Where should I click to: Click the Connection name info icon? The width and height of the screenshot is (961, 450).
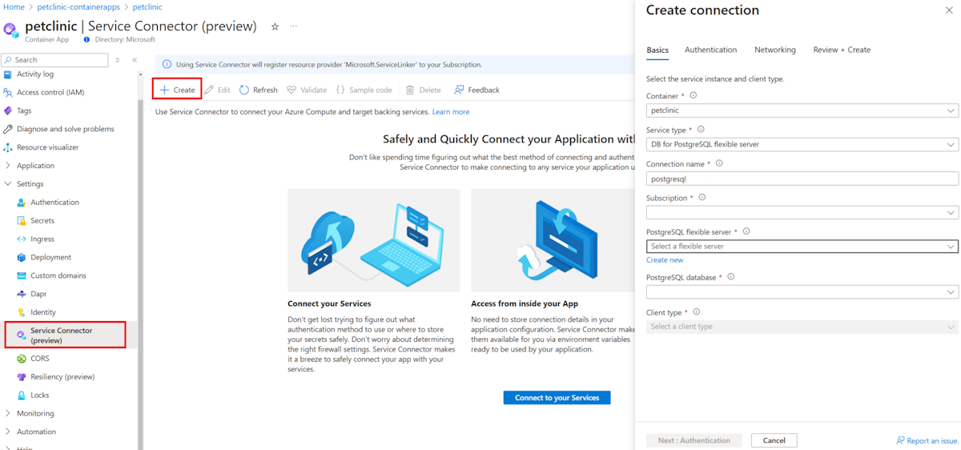(x=719, y=163)
